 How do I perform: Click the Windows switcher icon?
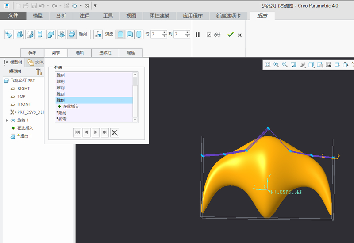pyautogui.click(x=74, y=6)
